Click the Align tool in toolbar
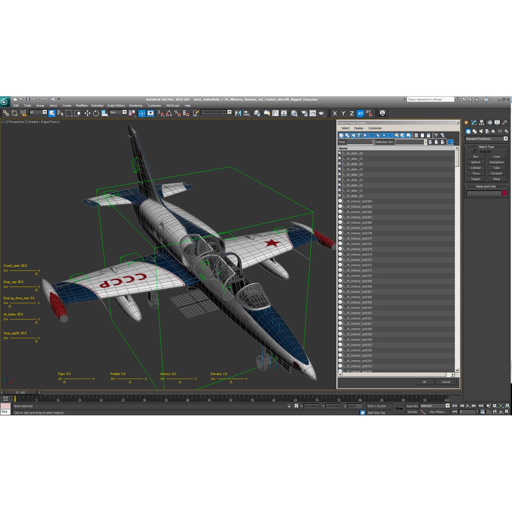The height and width of the screenshot is (512, 512). pyautogui.click(x=247, y=113)
